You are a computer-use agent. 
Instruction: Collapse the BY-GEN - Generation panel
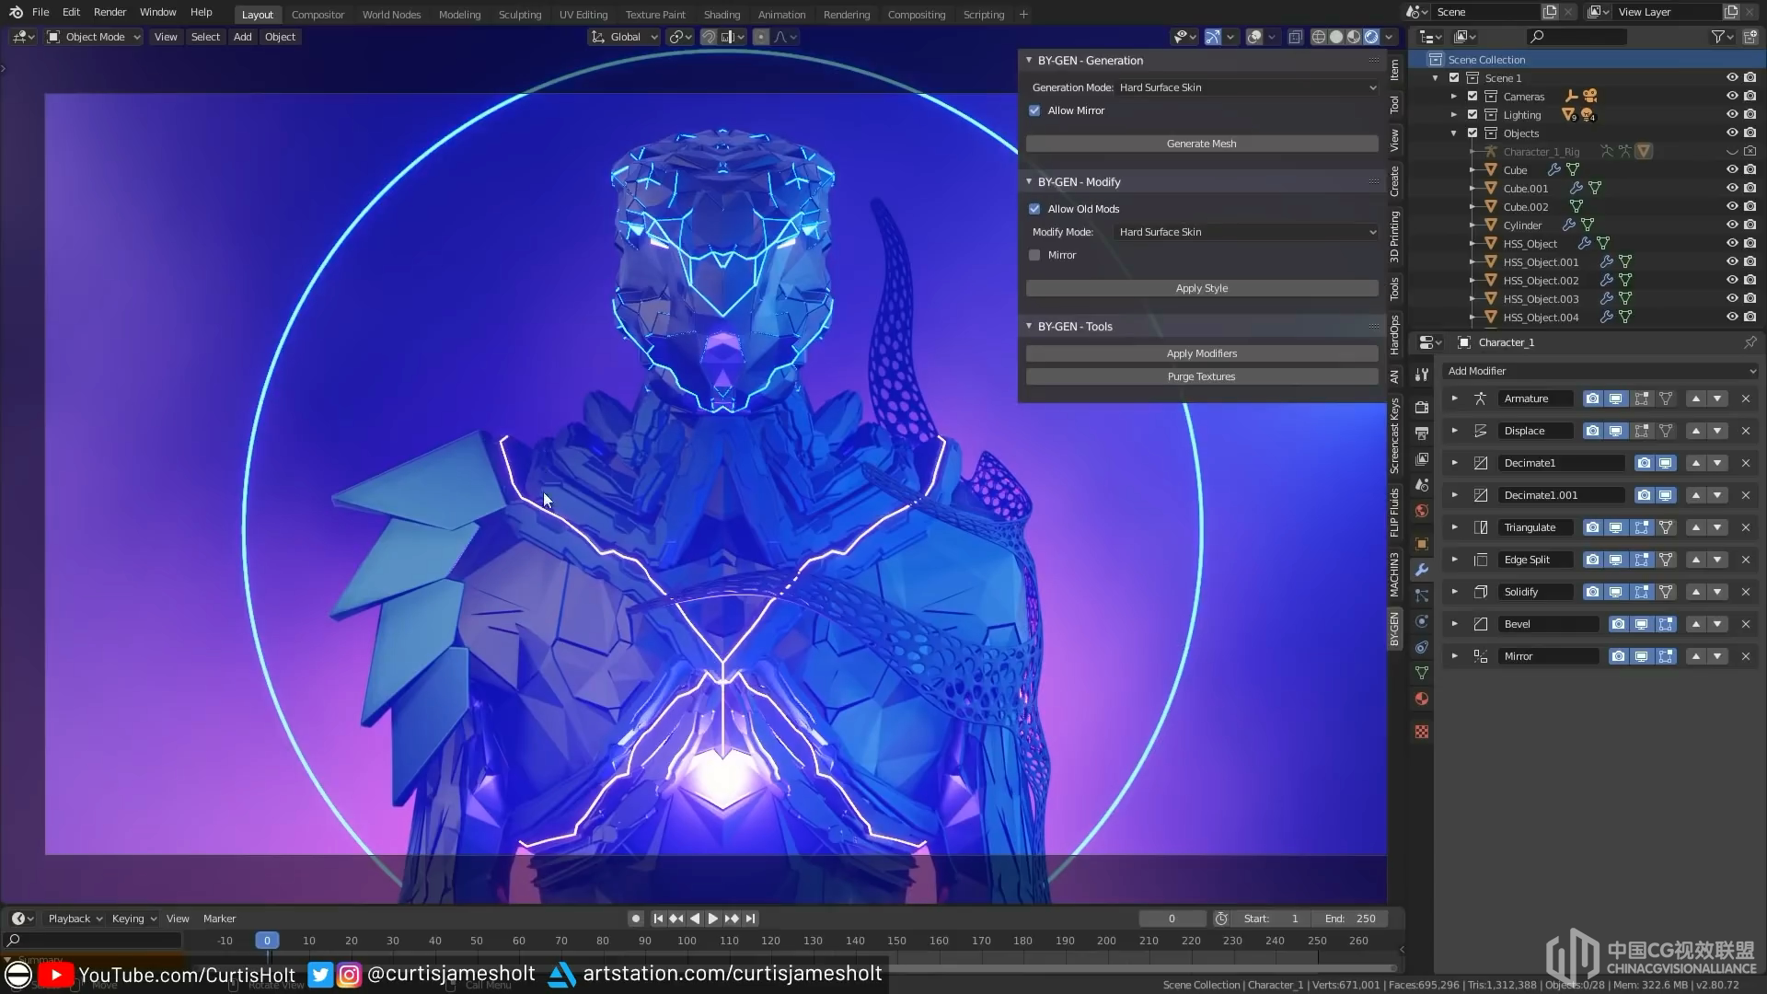pyautogui.click(x=1029, y=60)
